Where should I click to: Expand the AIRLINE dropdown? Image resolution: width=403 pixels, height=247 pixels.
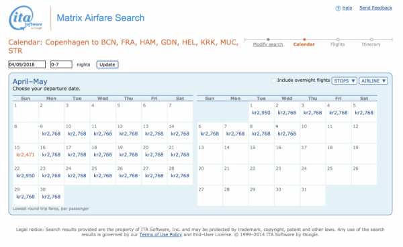(373, 81)
